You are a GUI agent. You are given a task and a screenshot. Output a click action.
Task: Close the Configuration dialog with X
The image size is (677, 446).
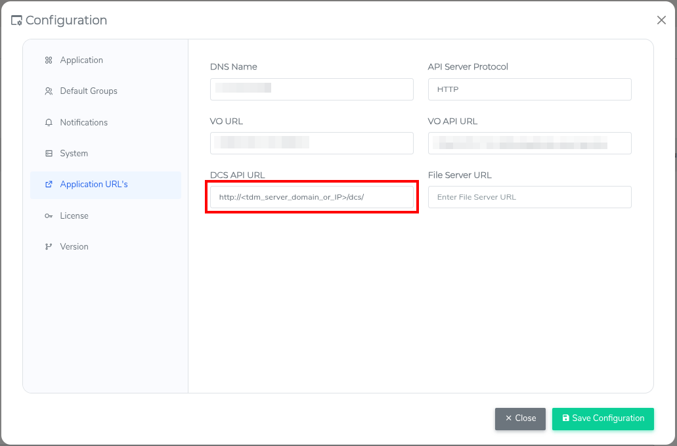(x=661, y=20)
